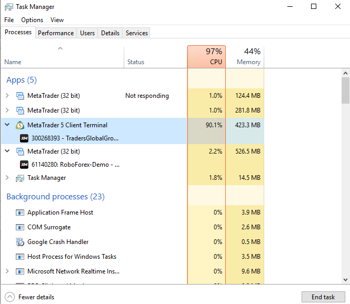Viewport: 350px width, 304px height.
Task: Click the icon of the not responding MetaTrader (32 bit)
Action: [x=20, y=96]
